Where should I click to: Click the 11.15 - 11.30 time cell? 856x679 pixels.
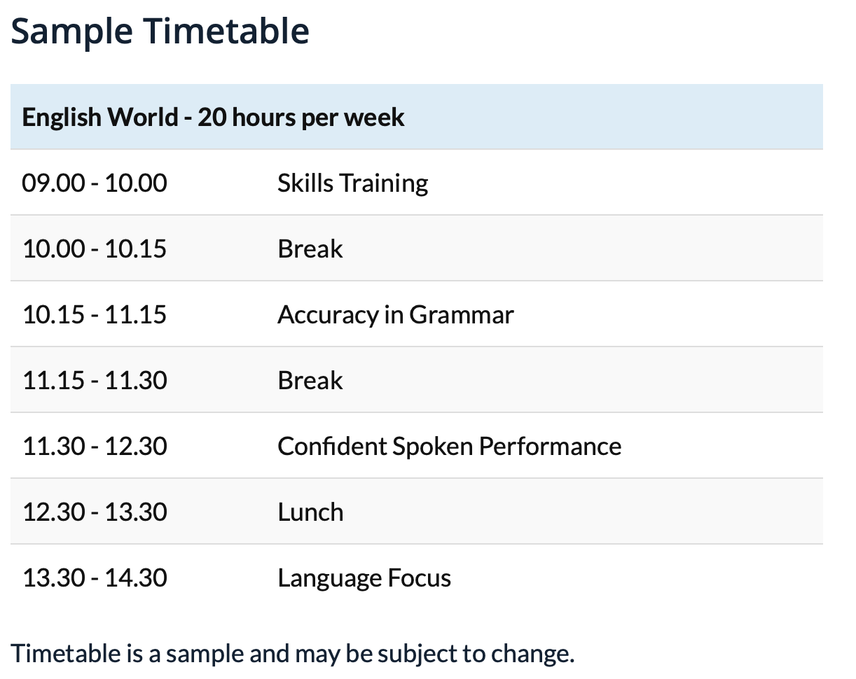coord(95,381)
